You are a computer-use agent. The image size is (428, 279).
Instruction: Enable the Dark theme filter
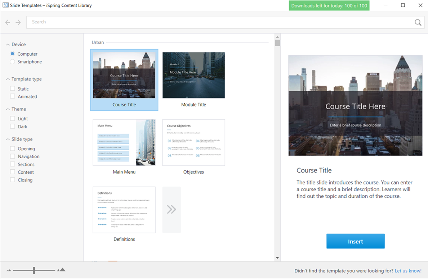[x=13, y=126]
